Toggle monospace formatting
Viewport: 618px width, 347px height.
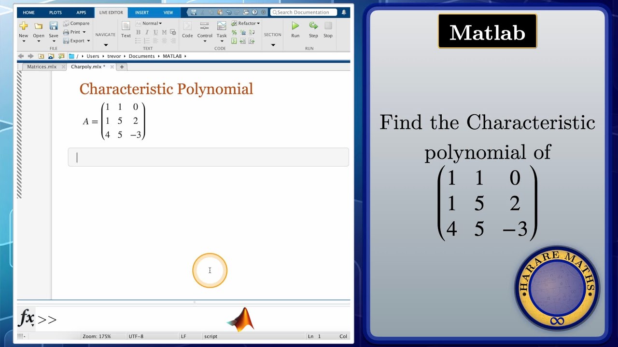164,32
